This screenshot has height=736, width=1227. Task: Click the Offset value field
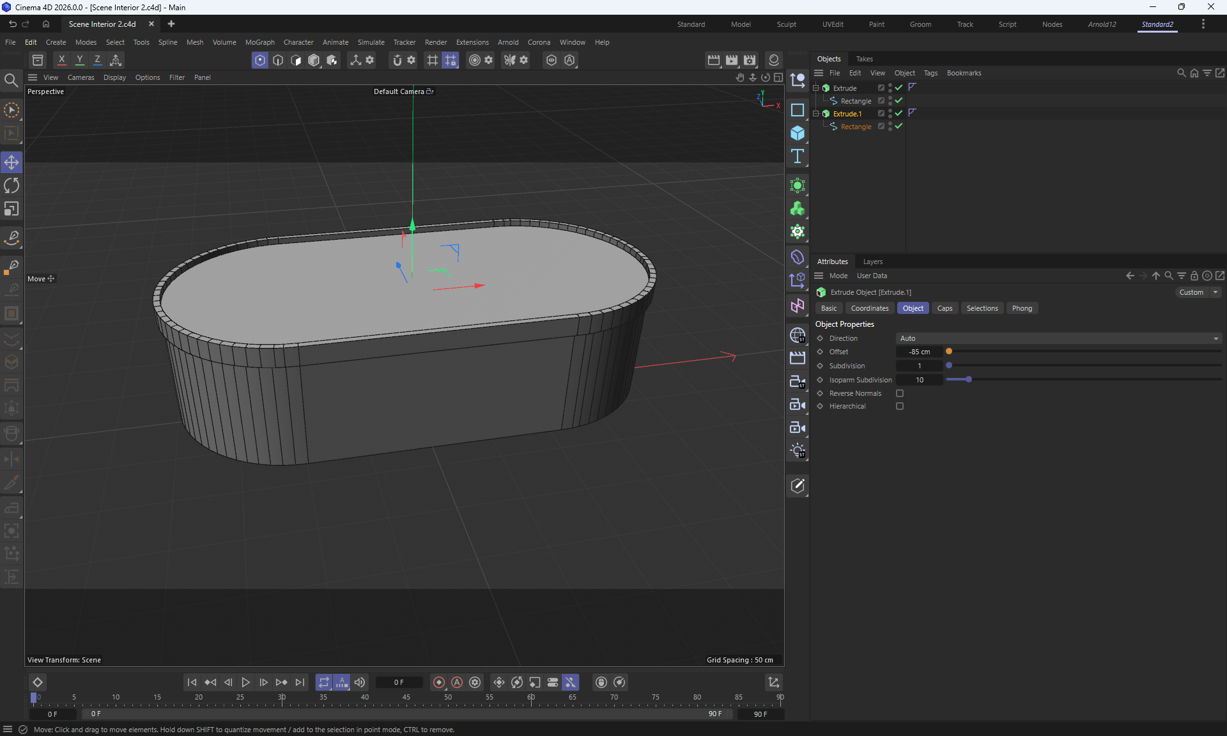919,352
